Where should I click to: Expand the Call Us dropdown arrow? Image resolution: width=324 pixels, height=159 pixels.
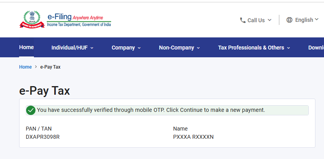coord(269,20)
